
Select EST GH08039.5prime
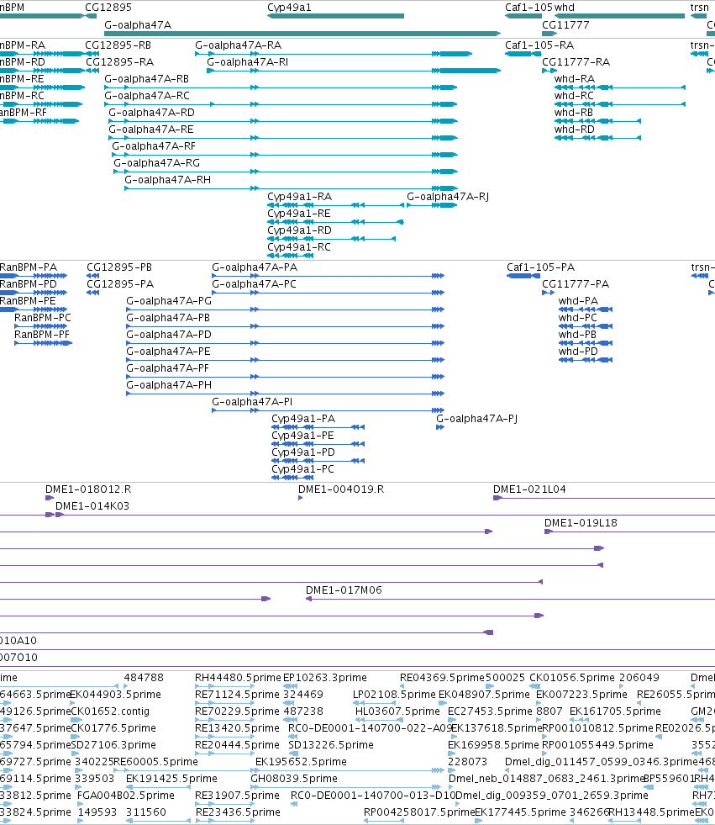(x=294, y=779)
